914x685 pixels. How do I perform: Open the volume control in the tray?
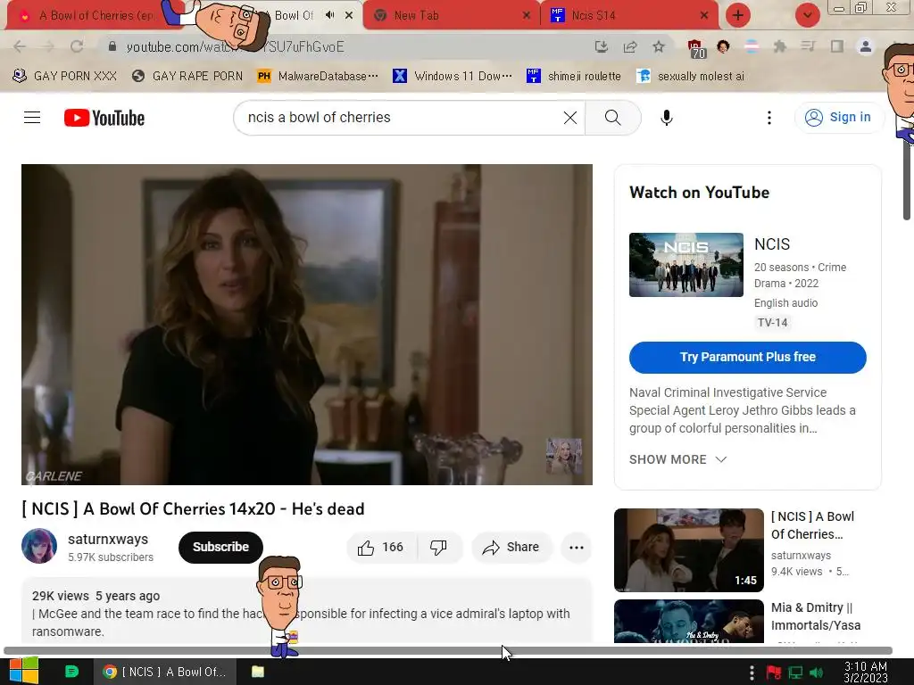coord(817,673)
